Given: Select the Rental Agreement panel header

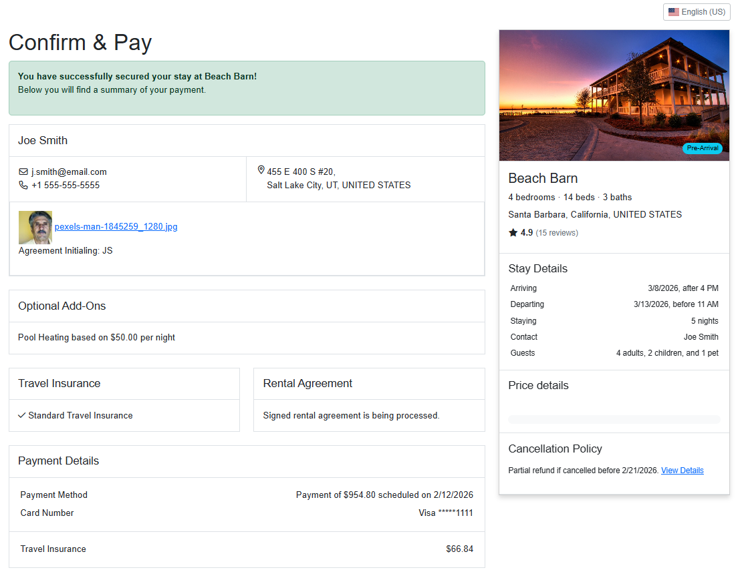Looking at the screenshot, I should (x=309, y=383).
